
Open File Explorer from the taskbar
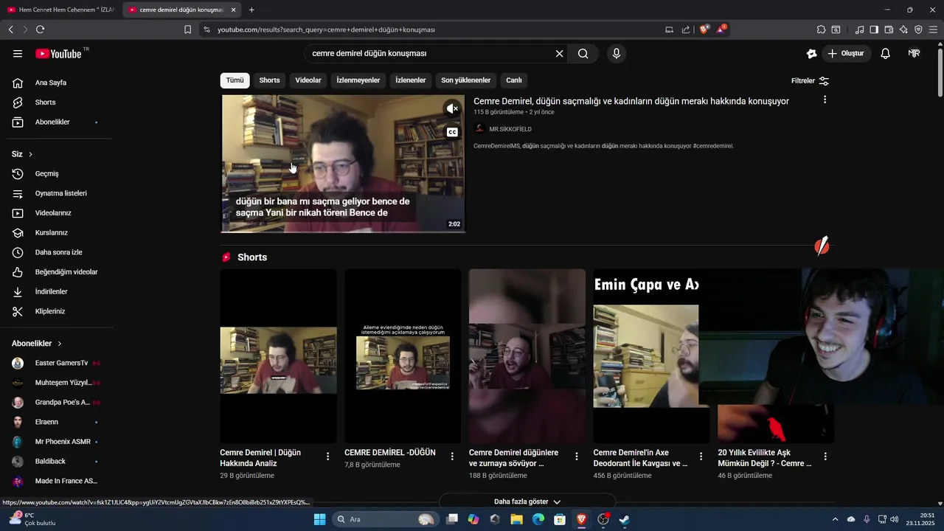pos(516,519)
